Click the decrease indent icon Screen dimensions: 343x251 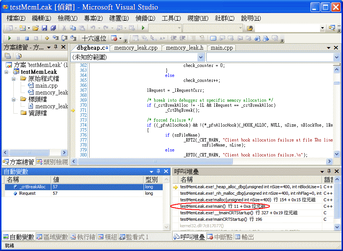pyautogui.click(x=173, y=38)
